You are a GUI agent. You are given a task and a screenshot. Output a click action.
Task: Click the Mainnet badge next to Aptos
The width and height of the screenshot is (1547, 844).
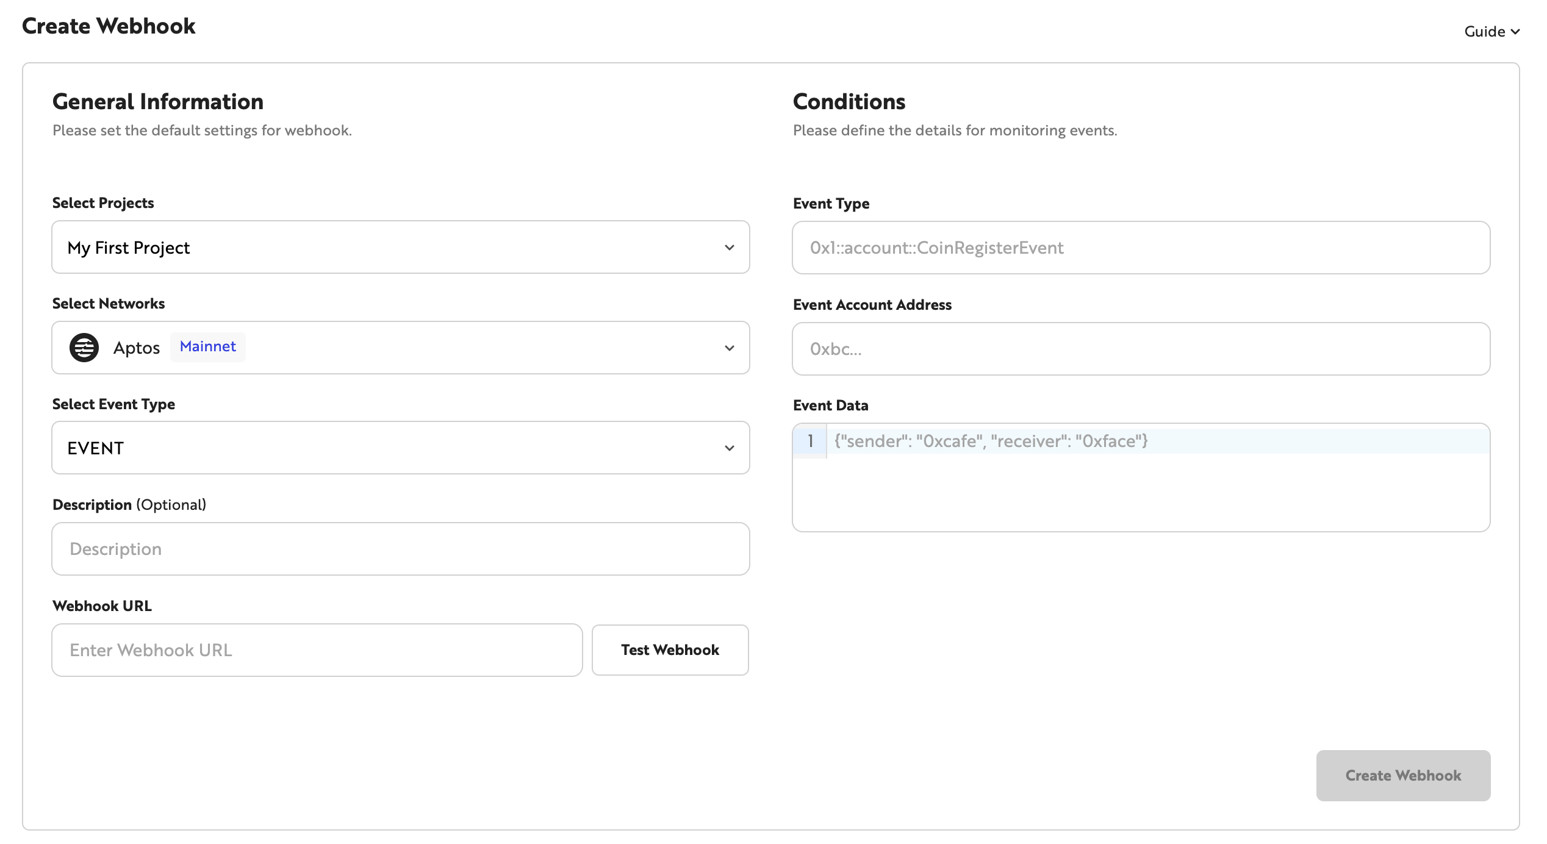click(x=207, y=346)
